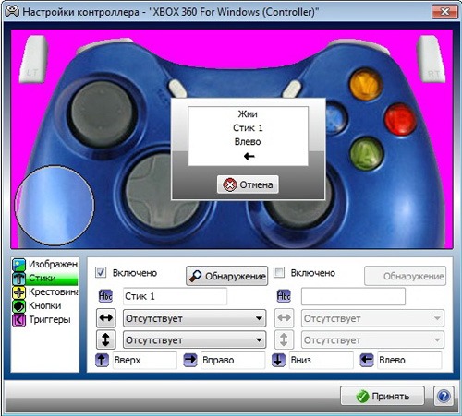Click the left analog stick on controller image

click(x=103, y=113)
